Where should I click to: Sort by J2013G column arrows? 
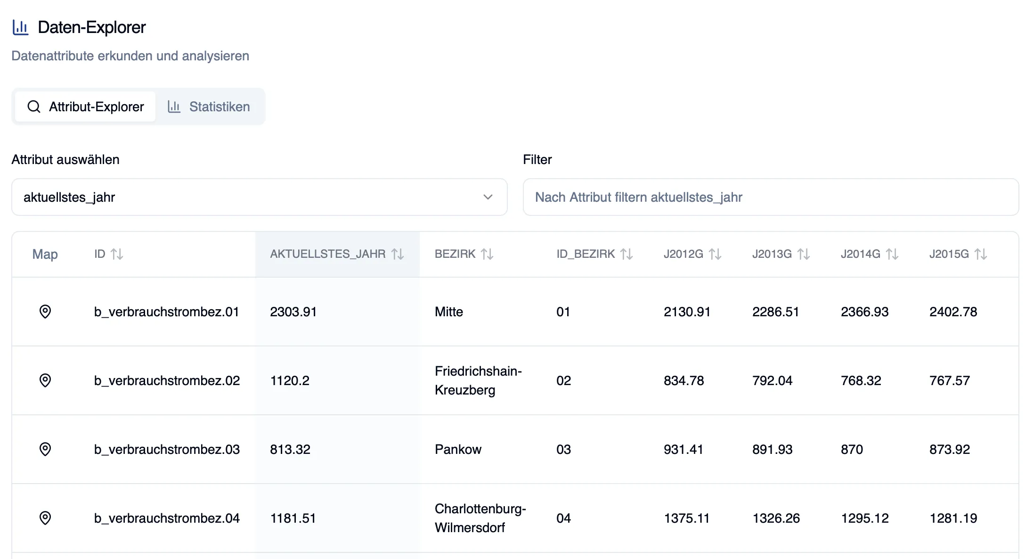click(804, 254)
